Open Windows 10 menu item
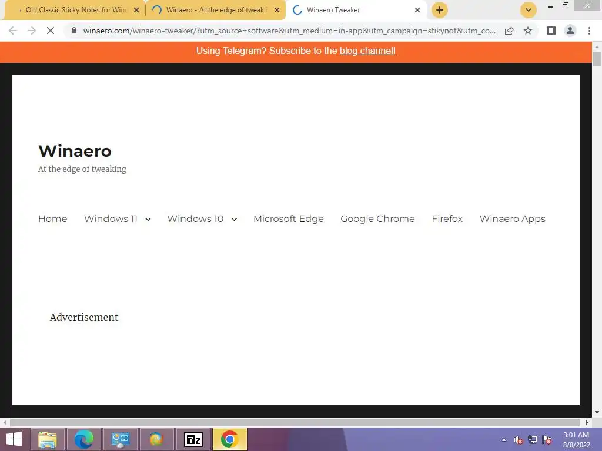602x451 pixels. point(195,218)
